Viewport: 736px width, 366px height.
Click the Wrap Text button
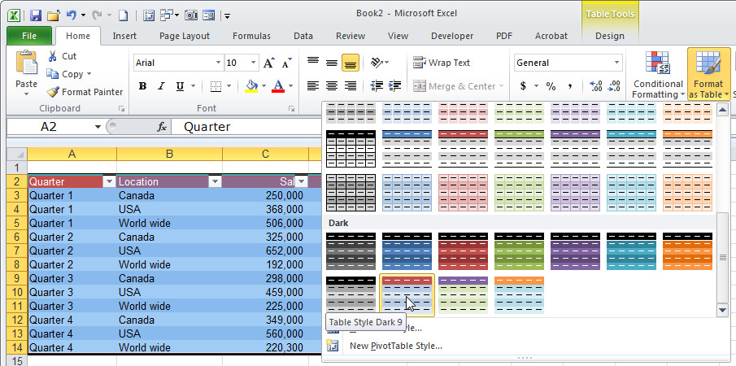click(442, 63)
